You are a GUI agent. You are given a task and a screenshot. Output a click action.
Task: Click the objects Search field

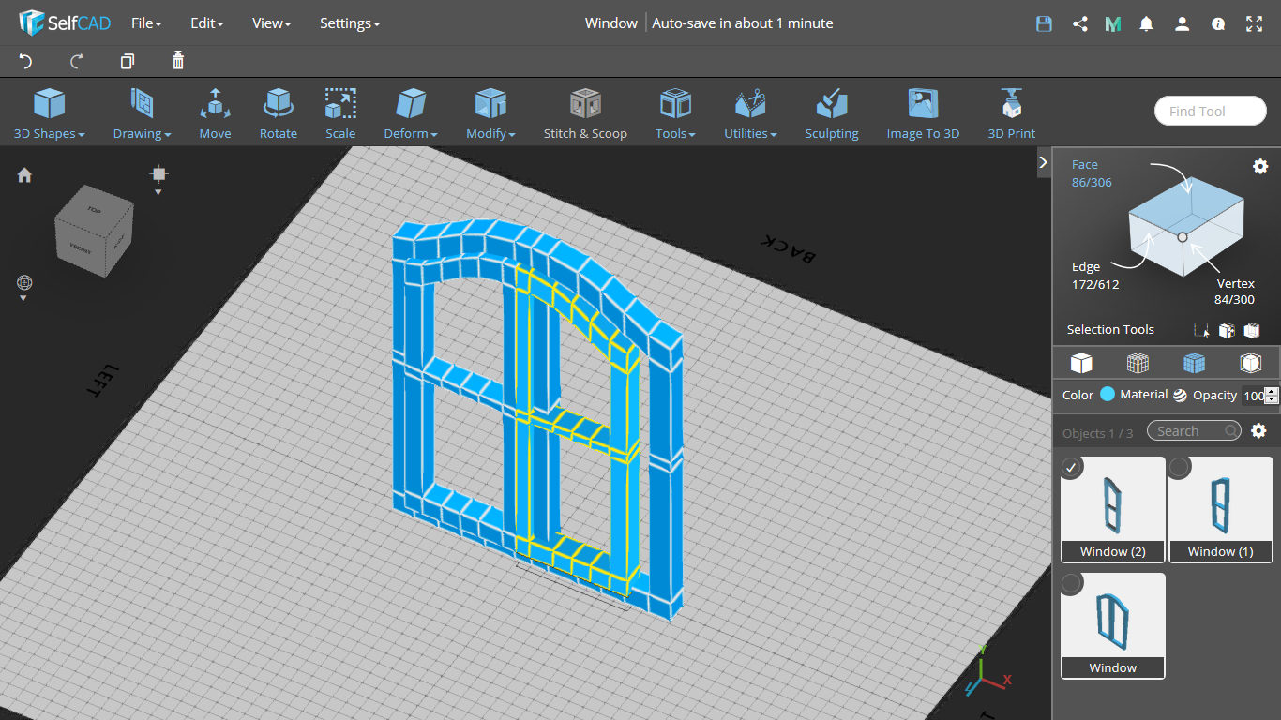[x=1194, y=431]
